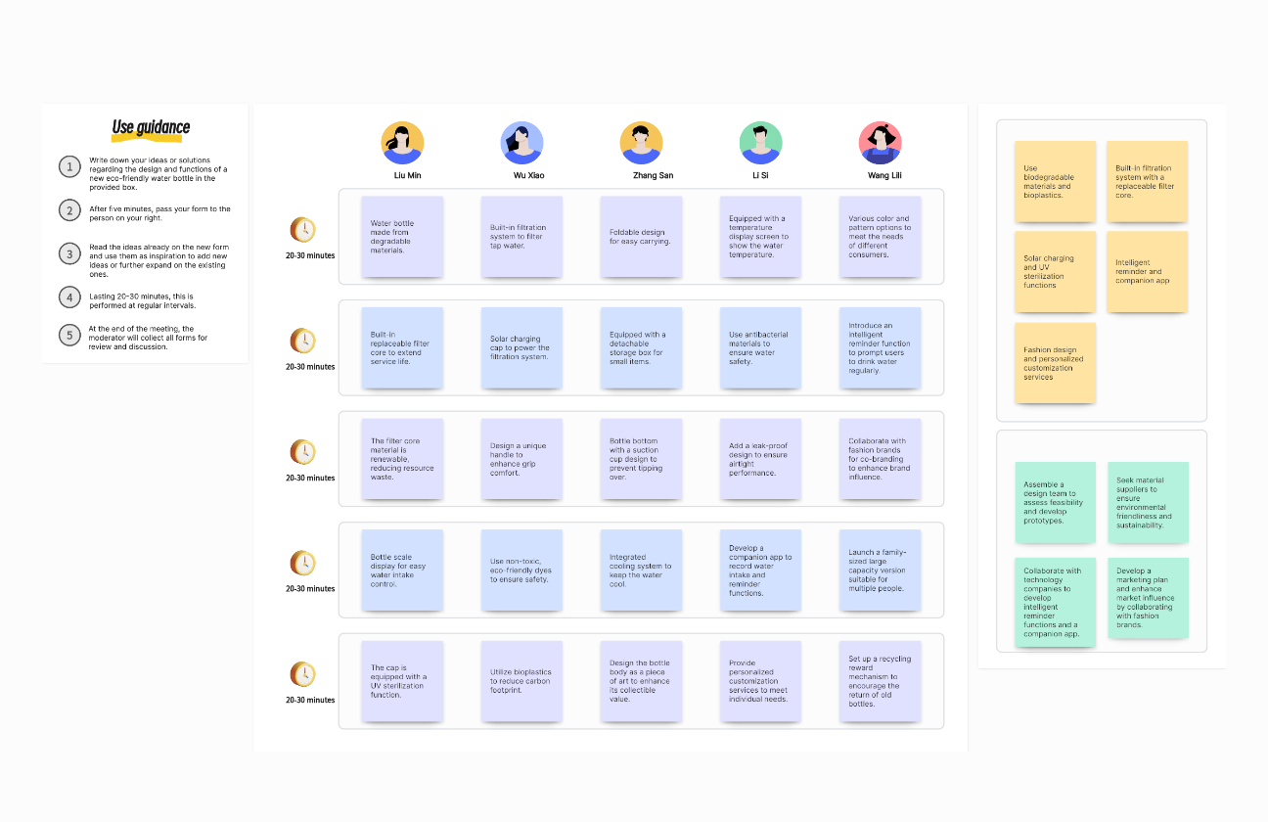Viewport: 1268px width, 822px height.
Task: Select the third row clock icon
Action: (x=303, y=452)
